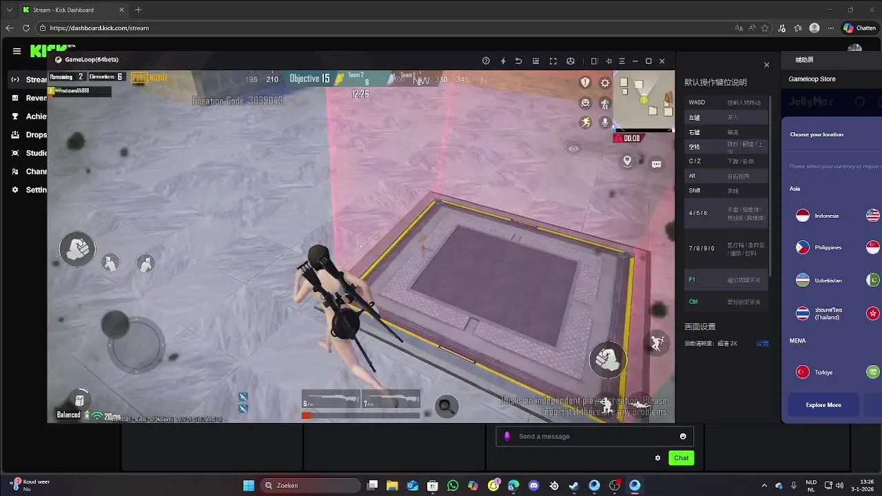The height and width of the screenshot is (496, 882).
Task: Click the F1 key binding row
Action: point(726,280)
